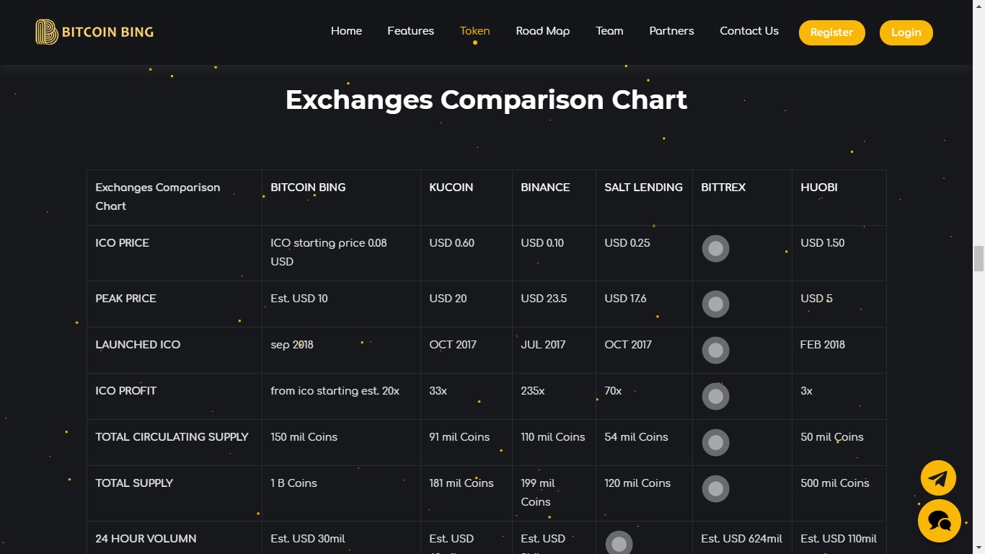Open the Partners menu item
Image resolution: width=985 pixels, height=554 pixels.
[x=671, y=31]
